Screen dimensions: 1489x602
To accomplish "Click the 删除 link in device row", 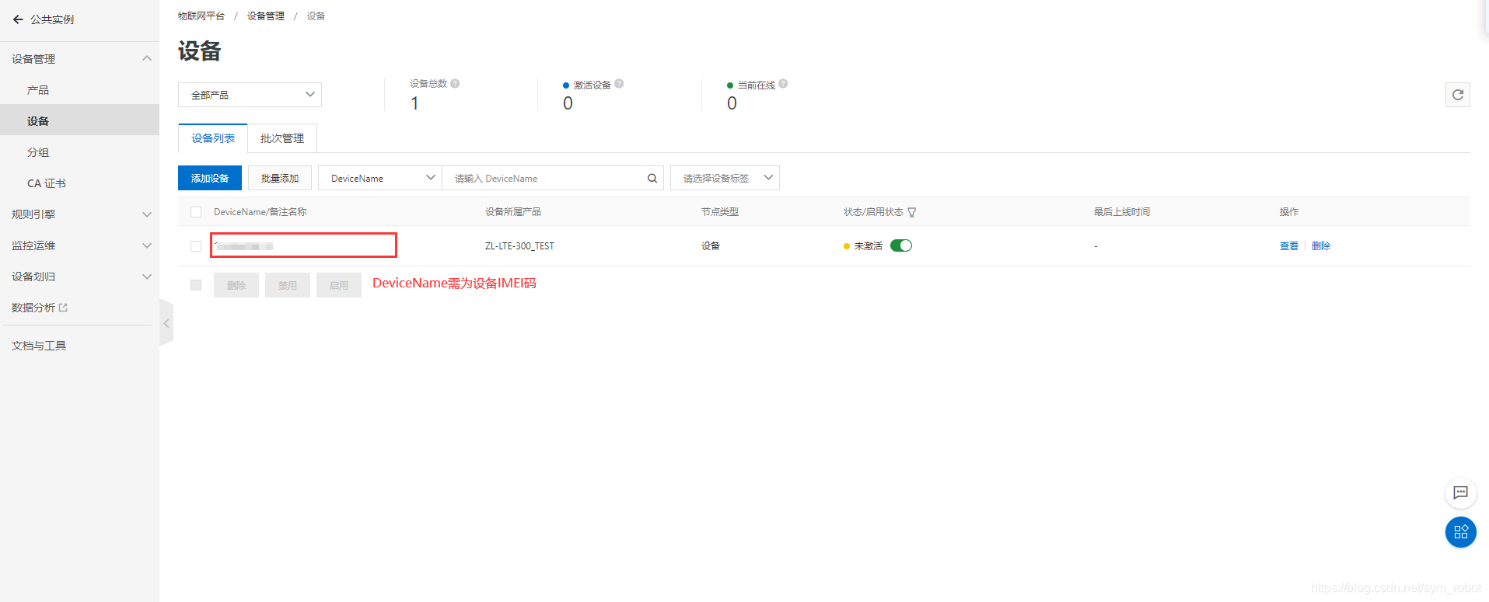I will (x=1321, y=246).
